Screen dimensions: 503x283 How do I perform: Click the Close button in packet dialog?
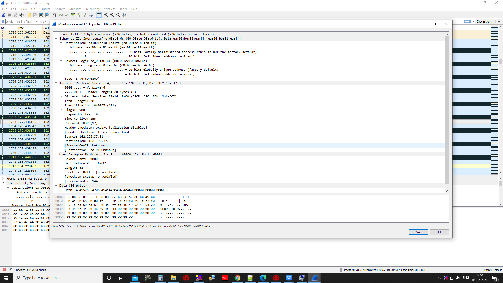pyautogui.click(x=418, y=232)
